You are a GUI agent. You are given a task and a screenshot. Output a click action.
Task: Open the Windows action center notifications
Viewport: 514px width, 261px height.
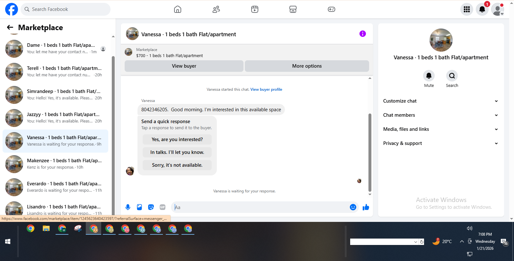click(x=504, y=242)
